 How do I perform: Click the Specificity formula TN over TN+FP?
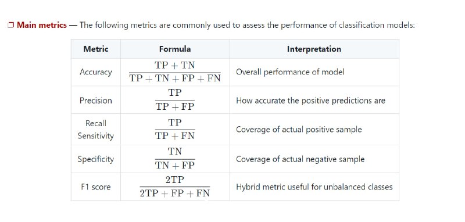tap(175, 159)
